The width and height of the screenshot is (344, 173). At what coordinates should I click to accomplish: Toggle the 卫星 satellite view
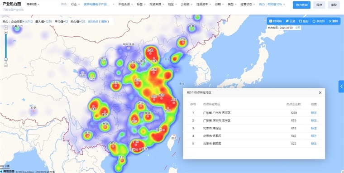[291, 21]
